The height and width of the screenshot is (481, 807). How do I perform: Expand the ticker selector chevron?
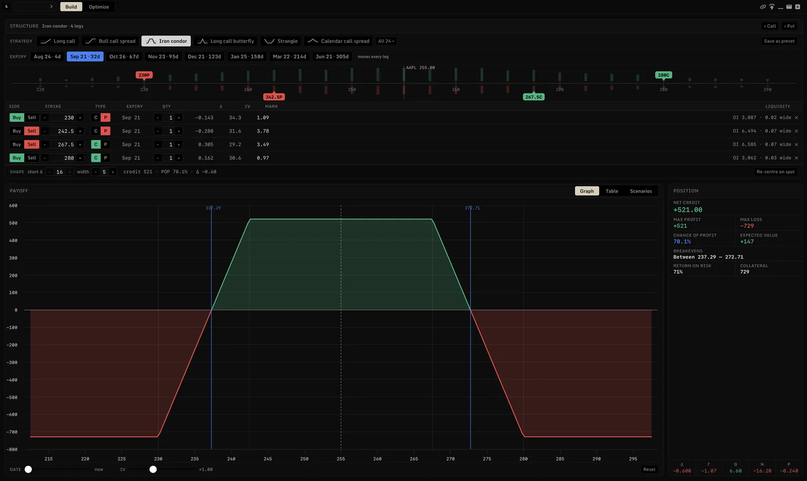tap(51, 7)
